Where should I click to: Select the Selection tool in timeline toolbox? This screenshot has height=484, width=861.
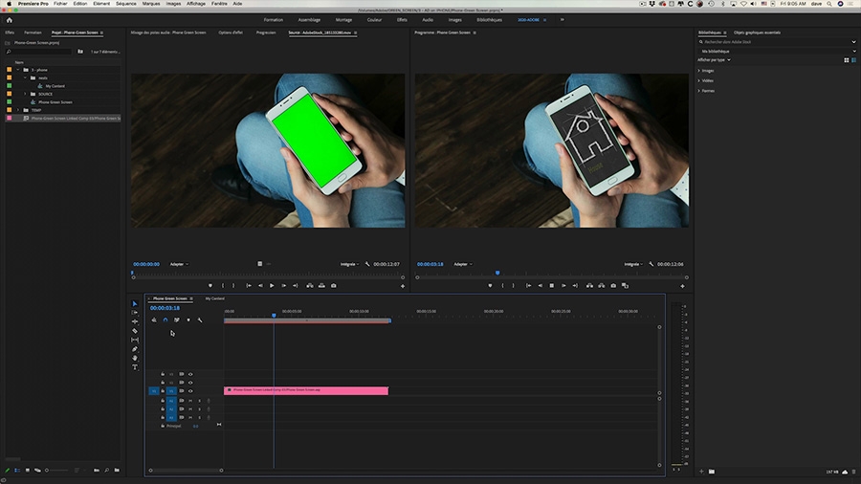point(135,303)
